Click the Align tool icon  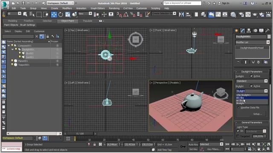click(188, 14)
